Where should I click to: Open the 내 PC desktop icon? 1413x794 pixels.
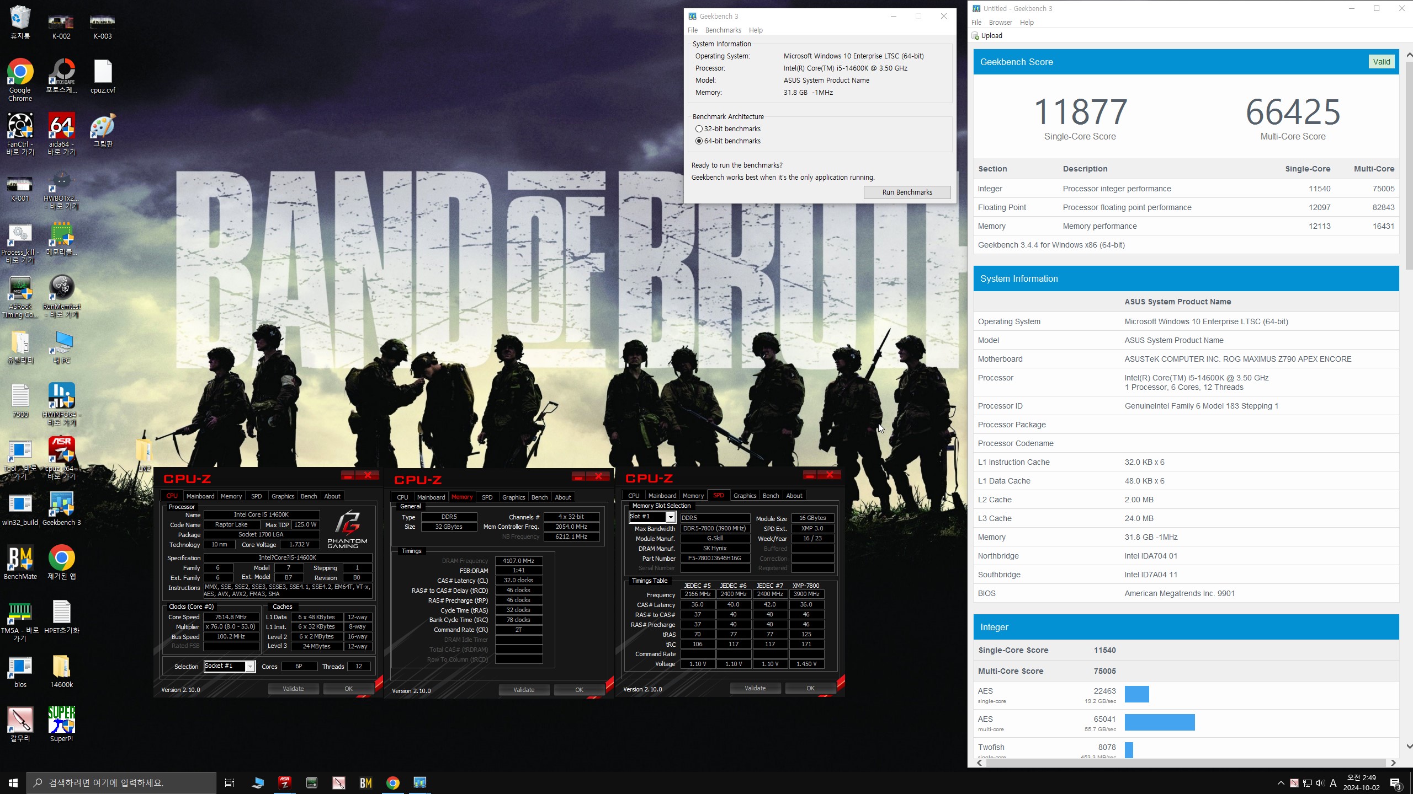coord(61,347)
